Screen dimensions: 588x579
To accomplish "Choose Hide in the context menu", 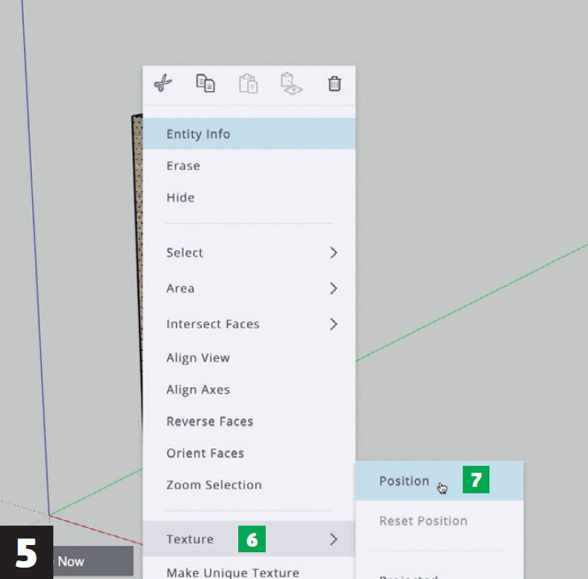I will click(x=249, y=197).
